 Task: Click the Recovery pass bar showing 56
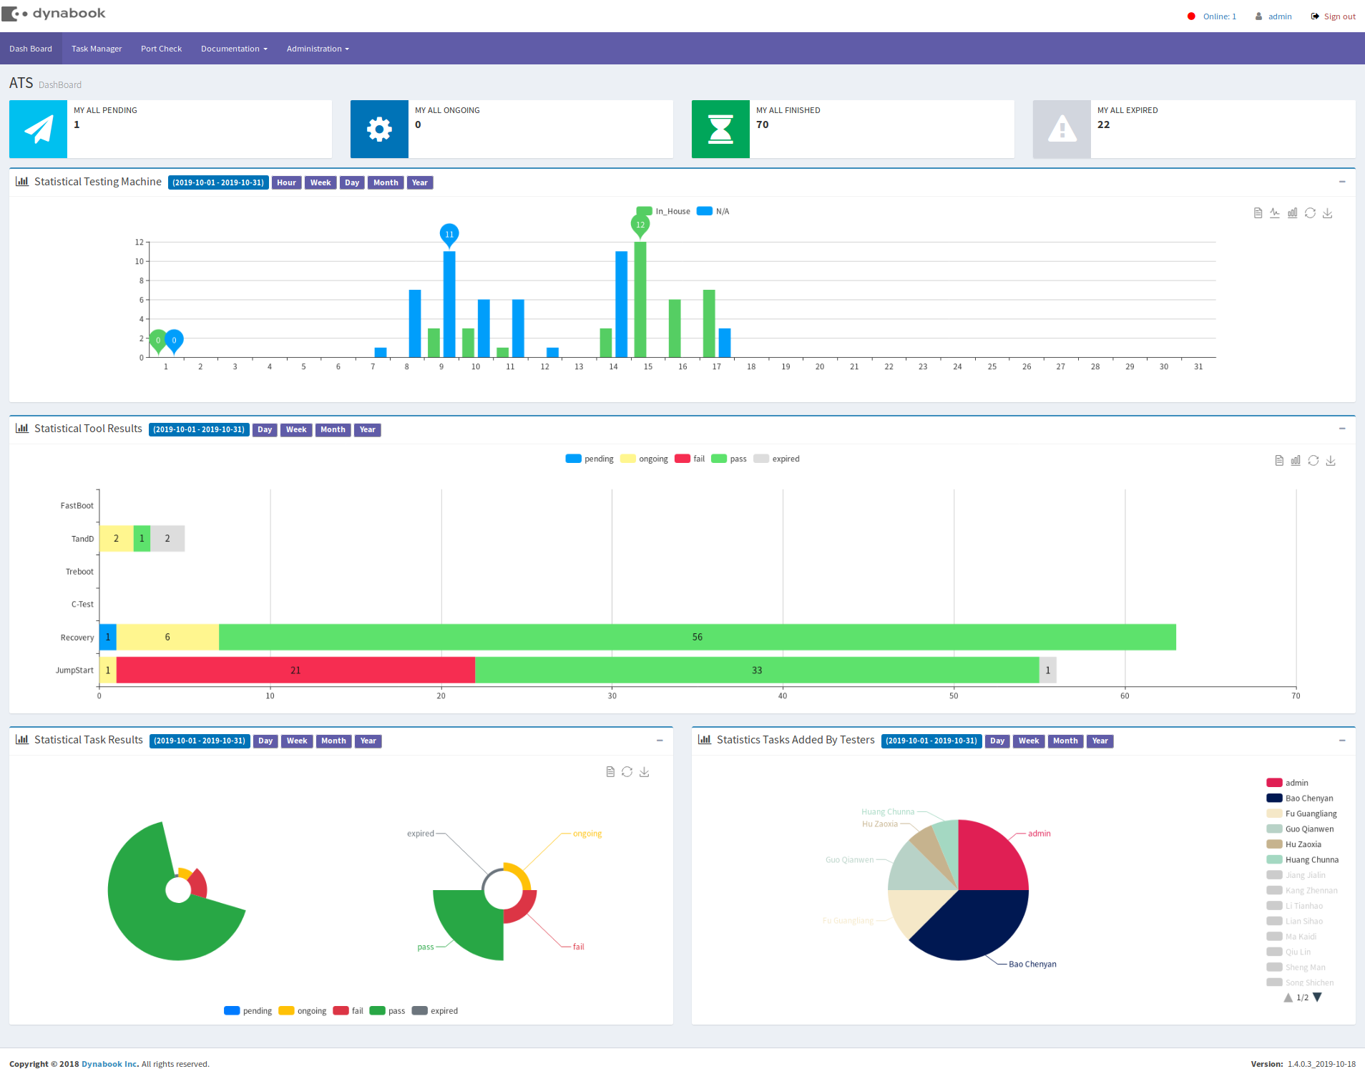point(698,637)
